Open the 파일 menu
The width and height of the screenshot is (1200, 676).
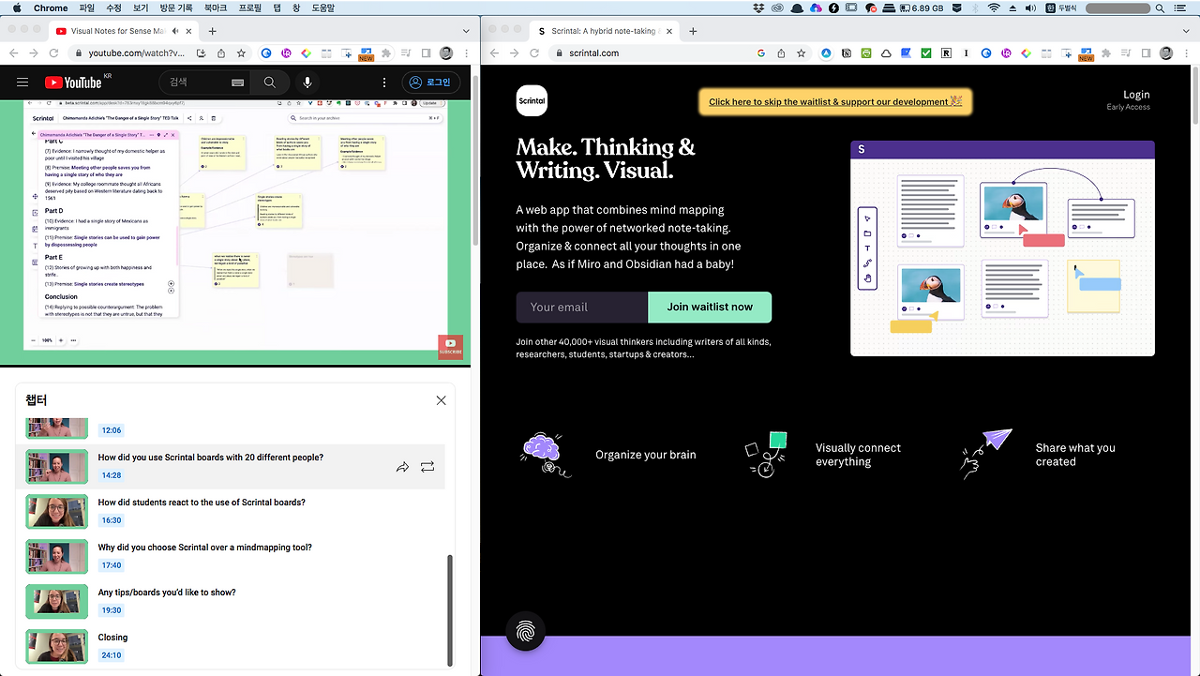click(x=87, y=8)
